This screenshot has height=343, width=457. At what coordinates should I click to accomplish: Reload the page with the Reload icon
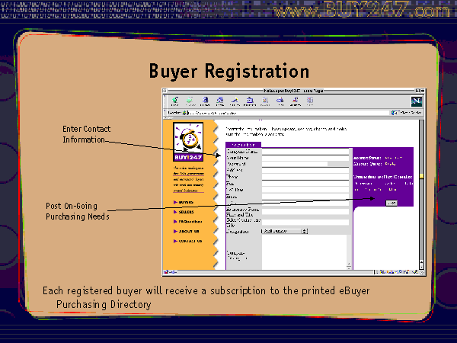click(205, 101)
